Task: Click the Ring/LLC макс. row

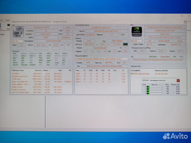Action: pos(42,87)
